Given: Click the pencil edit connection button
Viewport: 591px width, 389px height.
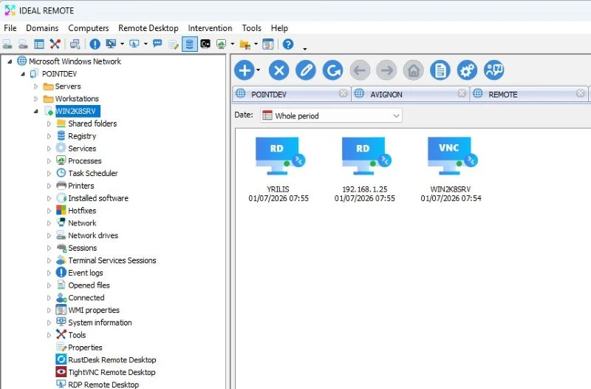Looking at the screenshot, I should click(306, 70).
